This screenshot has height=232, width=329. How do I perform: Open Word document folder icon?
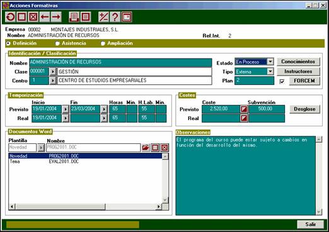point(146,148)
